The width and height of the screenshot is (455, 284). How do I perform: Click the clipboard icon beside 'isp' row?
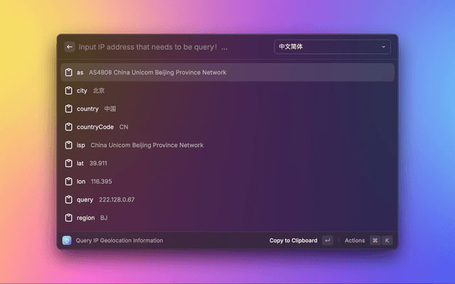pyautogui.click(x=69, y=145)
